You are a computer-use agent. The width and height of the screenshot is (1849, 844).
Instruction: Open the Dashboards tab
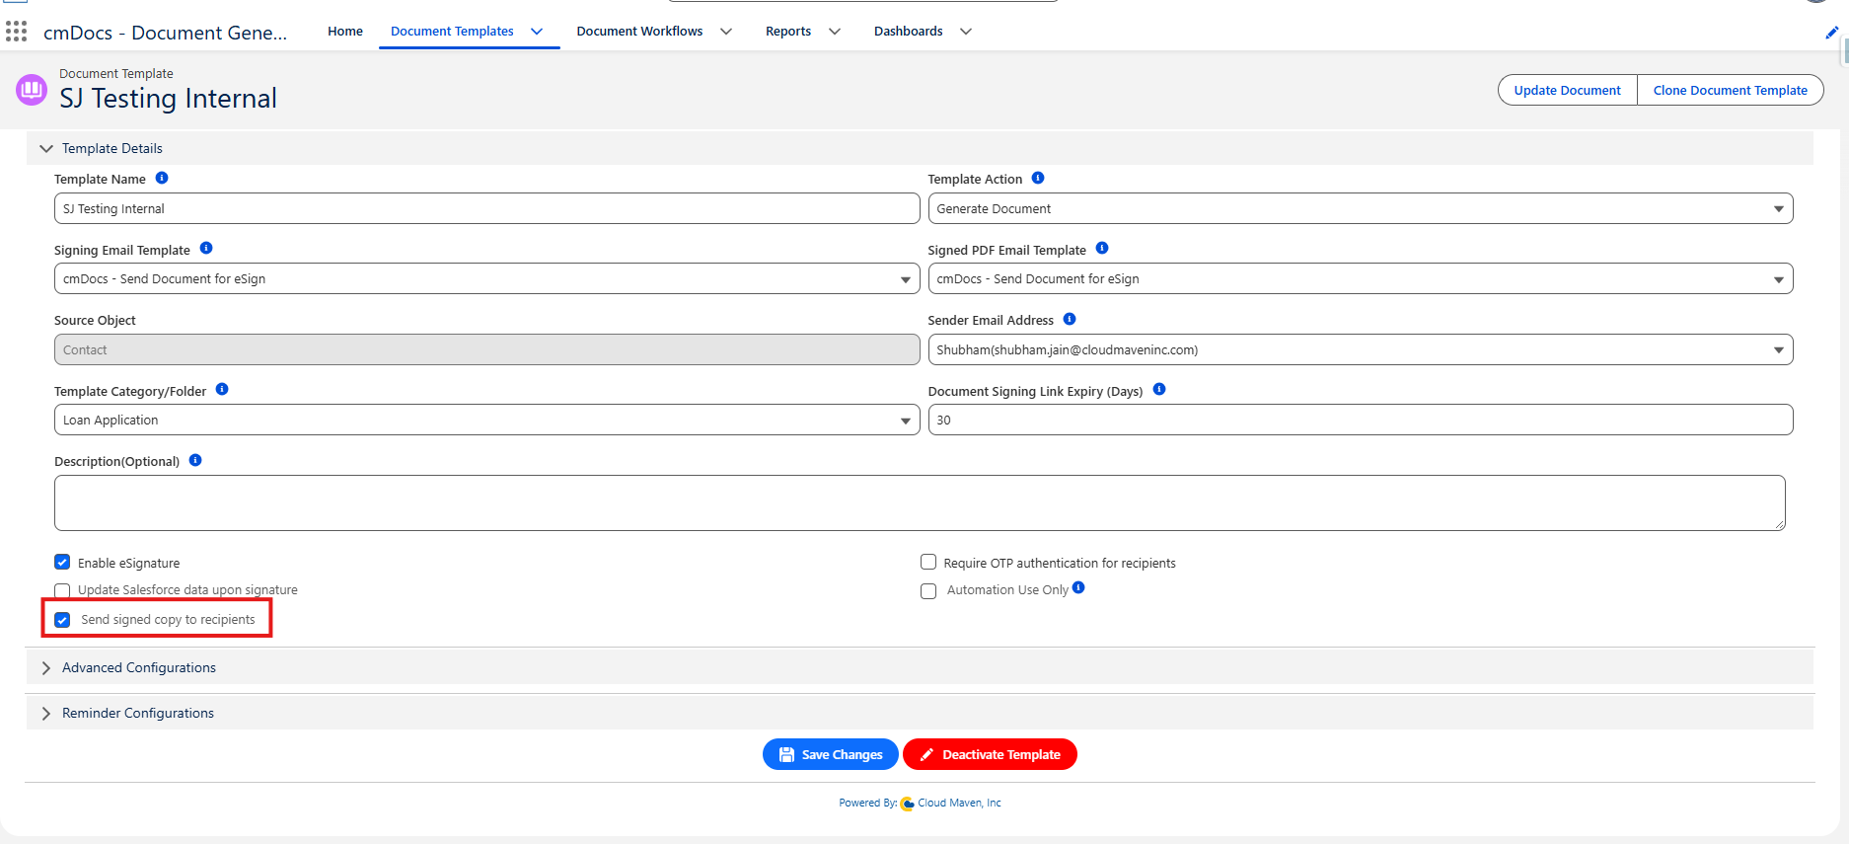[x=909, y=32]
